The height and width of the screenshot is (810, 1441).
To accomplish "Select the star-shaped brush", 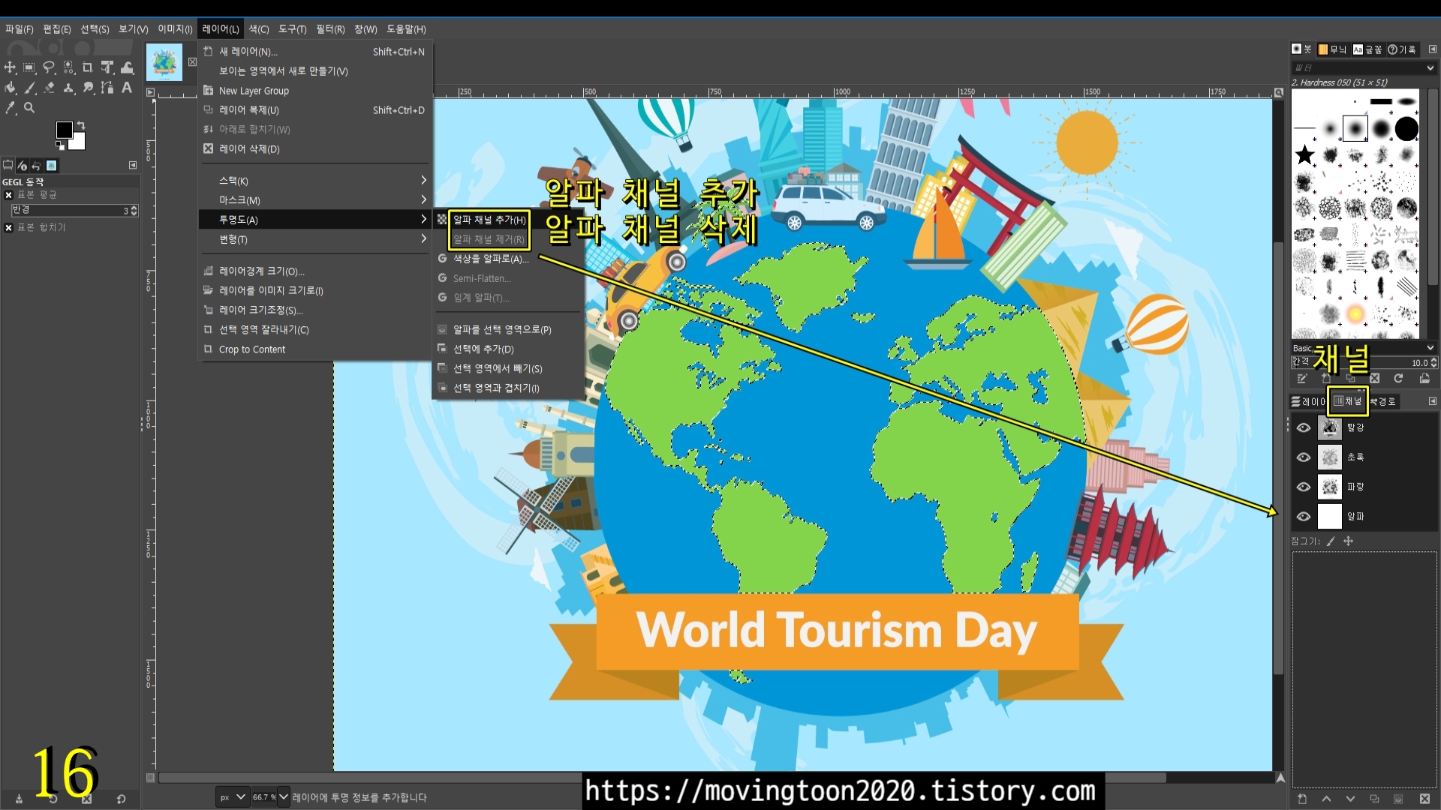I will tap(1305, 154).
